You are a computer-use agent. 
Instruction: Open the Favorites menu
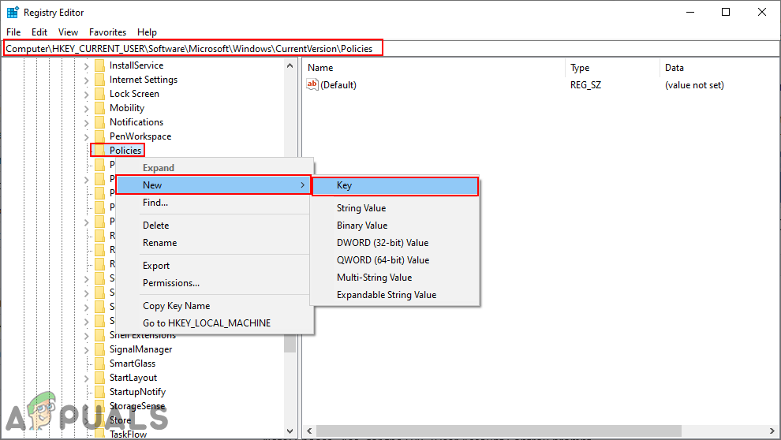tap(107, 32)
